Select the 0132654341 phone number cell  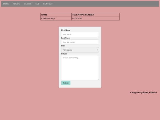tap(95, 18)
